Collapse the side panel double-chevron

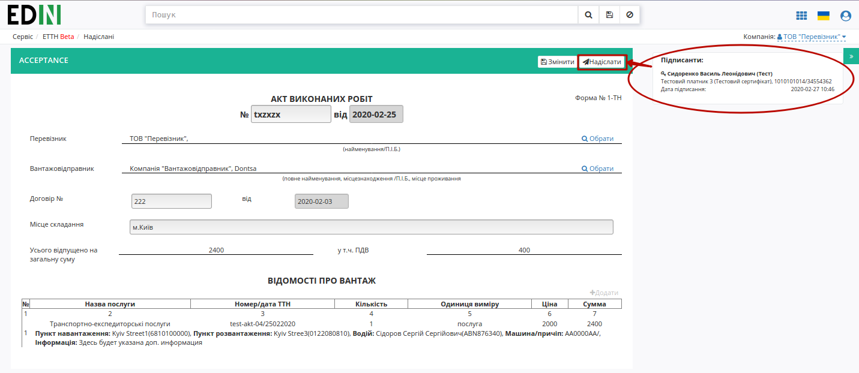pyautogui.click(x=851, y=56)
